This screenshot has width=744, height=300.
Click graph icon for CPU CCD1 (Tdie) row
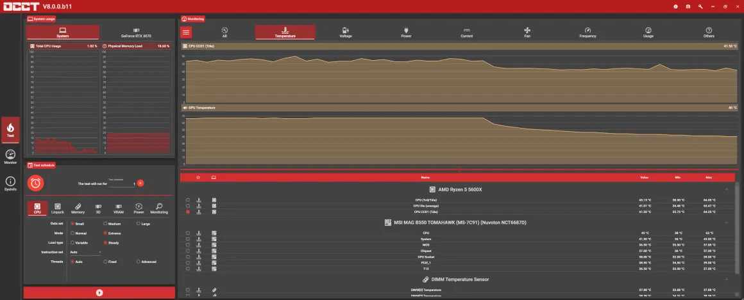(x=199, y=212)
